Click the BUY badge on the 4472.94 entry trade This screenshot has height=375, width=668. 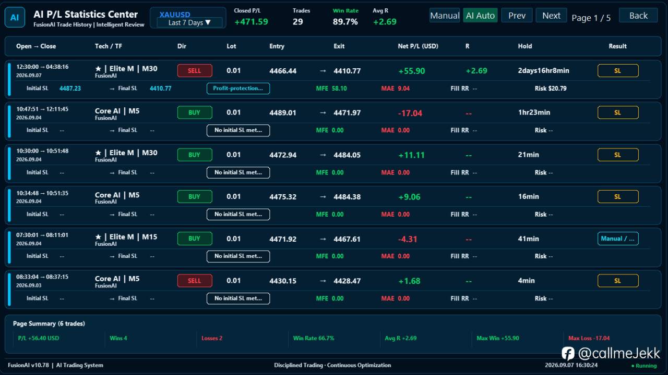195,155
